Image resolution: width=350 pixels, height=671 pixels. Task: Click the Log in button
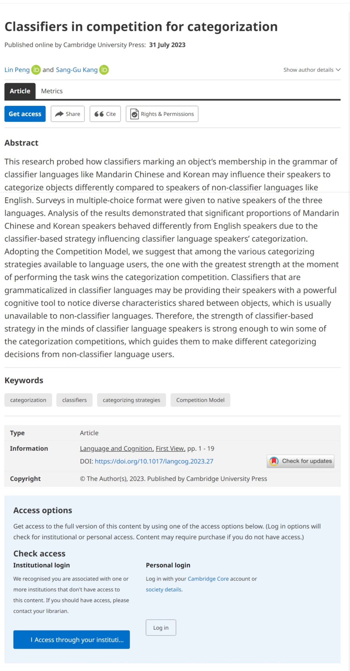pyautogui.click(x=161, y=628)
